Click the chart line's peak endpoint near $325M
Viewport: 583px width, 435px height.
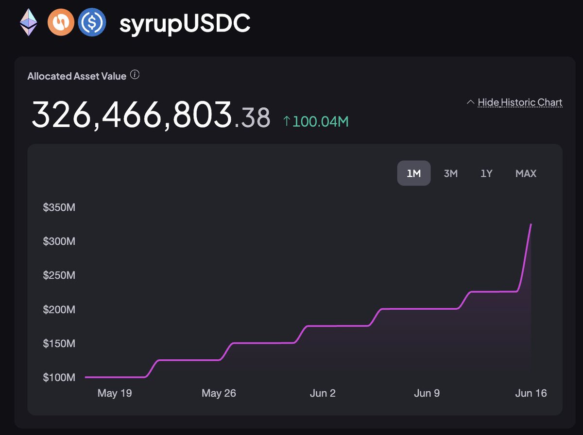[x=531, y=224]
